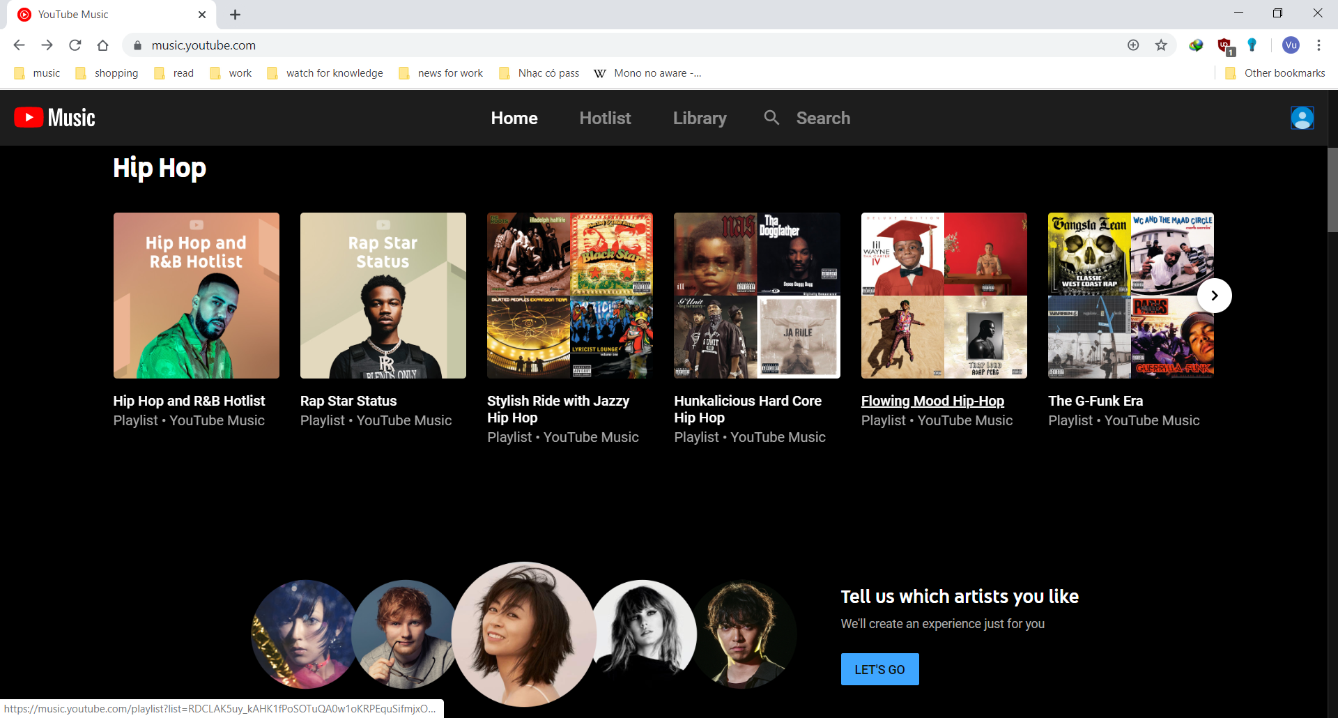Show next Hip Hop playlists with arrow
The height and width of the screenshot is (718, 1338).
pyautogui.click(x=1214, y=296)
